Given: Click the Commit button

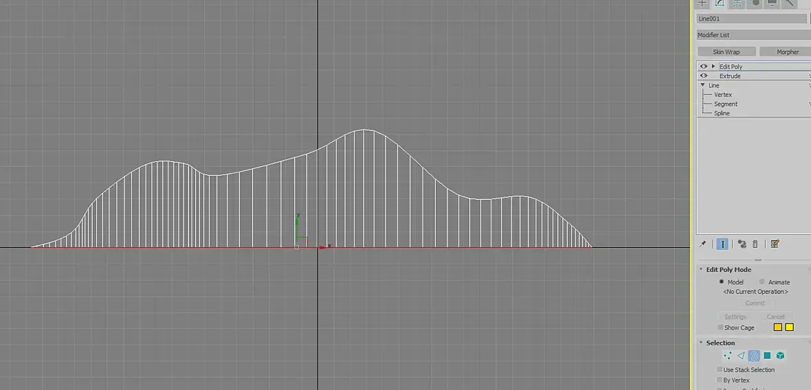Looking at the screenshot, I should click(755, 303).
